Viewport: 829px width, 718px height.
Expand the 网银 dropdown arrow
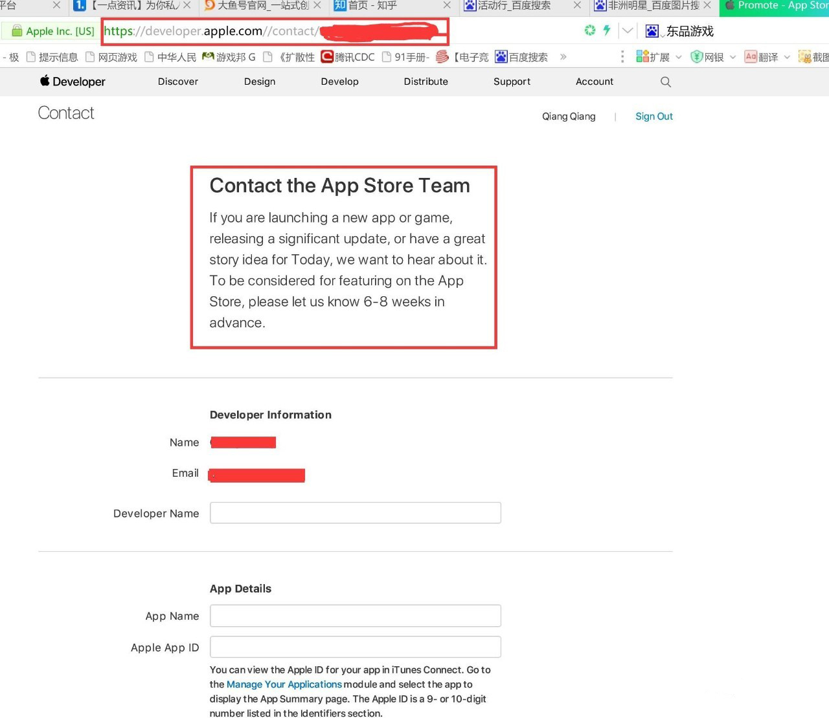click(x=732, y=57)
